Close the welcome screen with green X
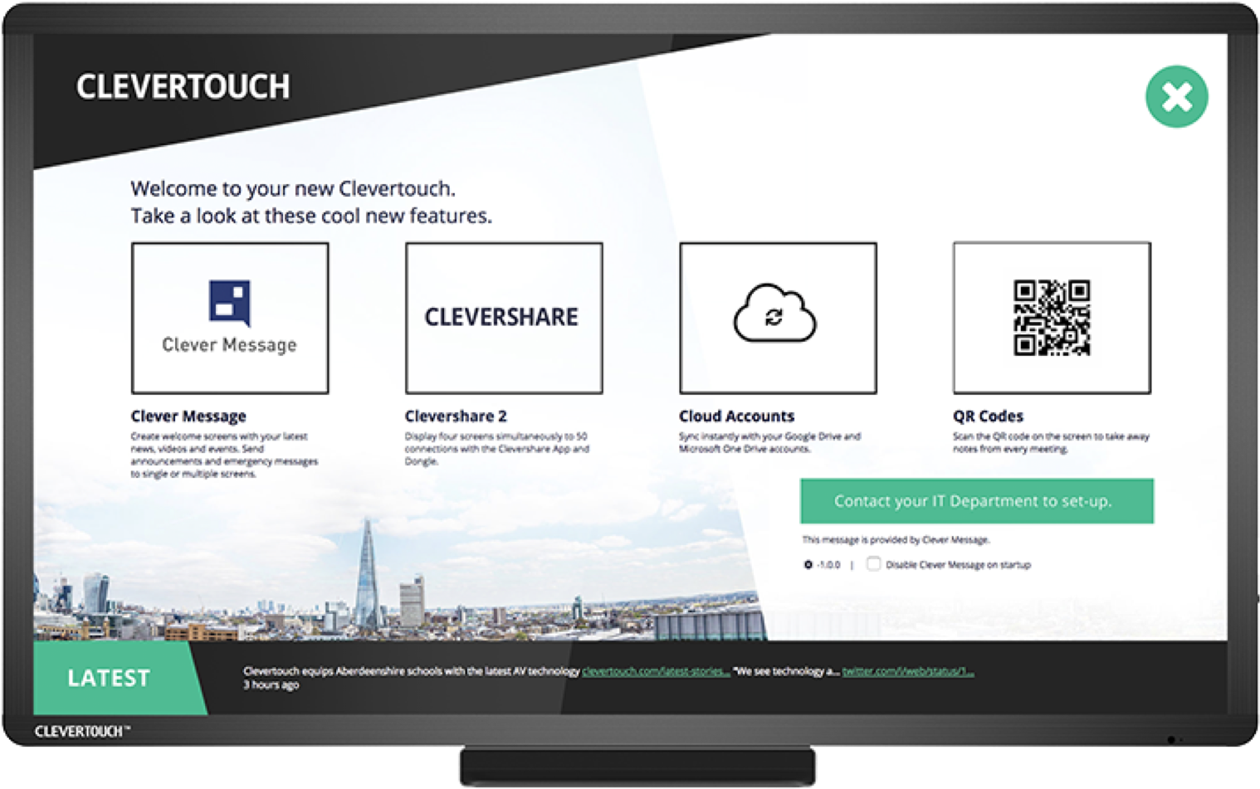 (x=1176, y=97)
